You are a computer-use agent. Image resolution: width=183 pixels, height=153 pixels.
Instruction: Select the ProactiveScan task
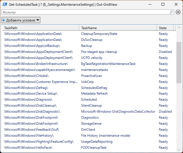[x=92, y=76]
